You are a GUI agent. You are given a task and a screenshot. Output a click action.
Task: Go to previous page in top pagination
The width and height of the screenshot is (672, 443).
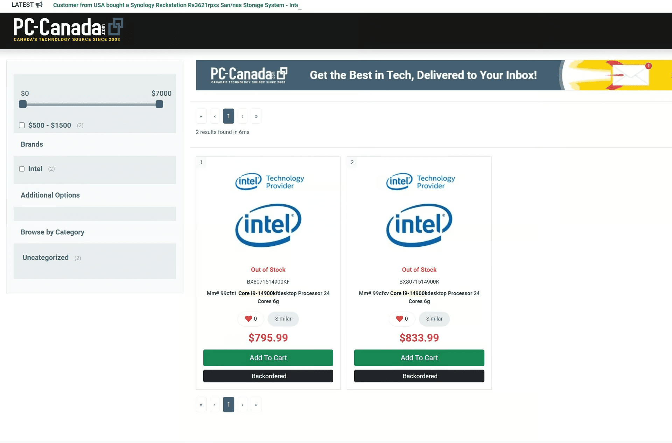[x=215, y=116]
